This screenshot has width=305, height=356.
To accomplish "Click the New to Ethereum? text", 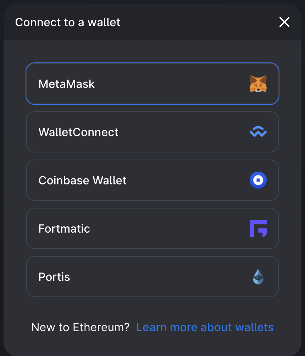I will click(x=81, y=327).
